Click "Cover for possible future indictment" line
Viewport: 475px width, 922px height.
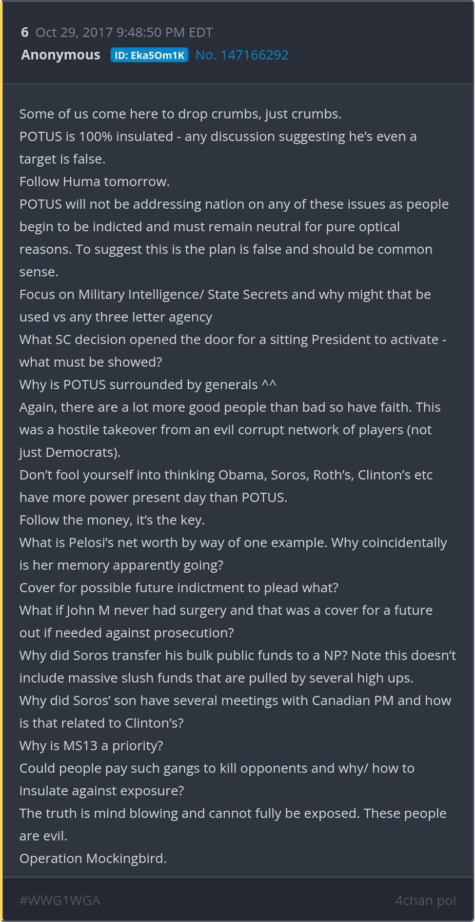[x=179, y=588]
